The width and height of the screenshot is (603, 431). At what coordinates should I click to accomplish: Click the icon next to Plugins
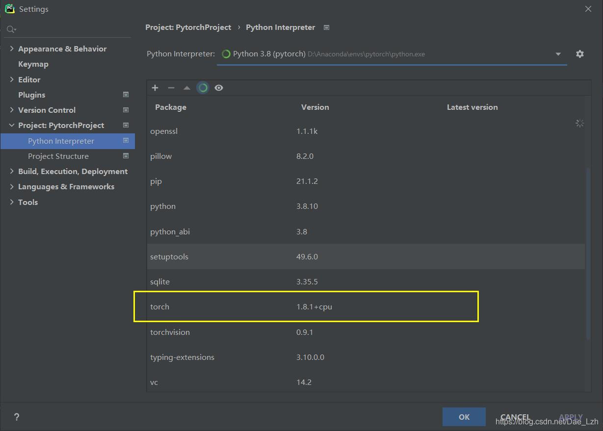[126, 95]
